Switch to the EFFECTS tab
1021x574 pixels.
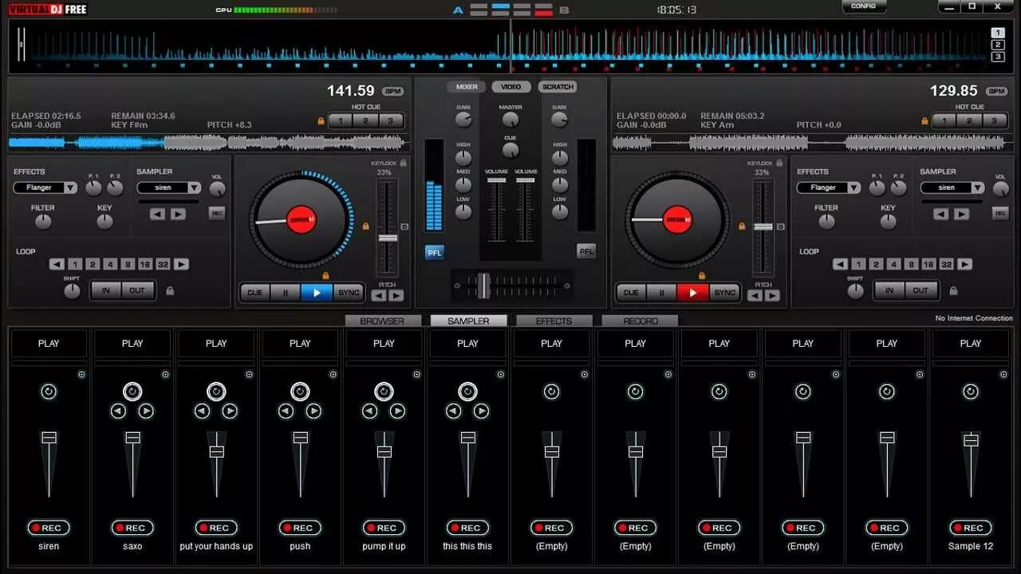tap(554, 320)
